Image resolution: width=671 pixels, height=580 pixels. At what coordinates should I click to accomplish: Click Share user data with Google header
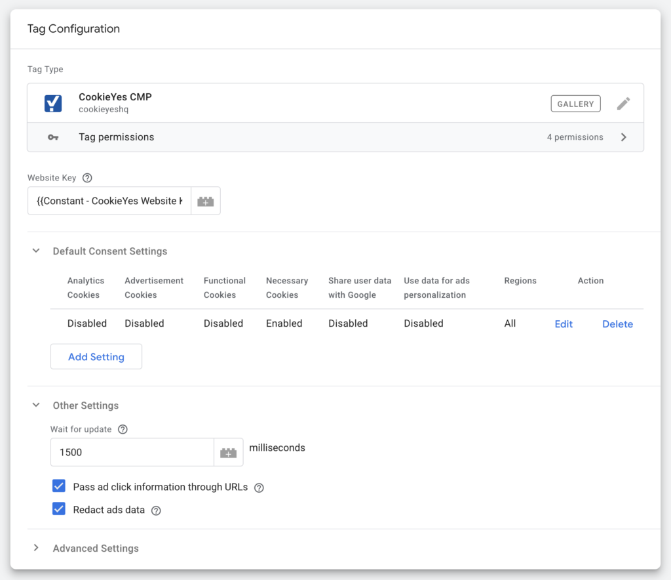pos(360,287)
